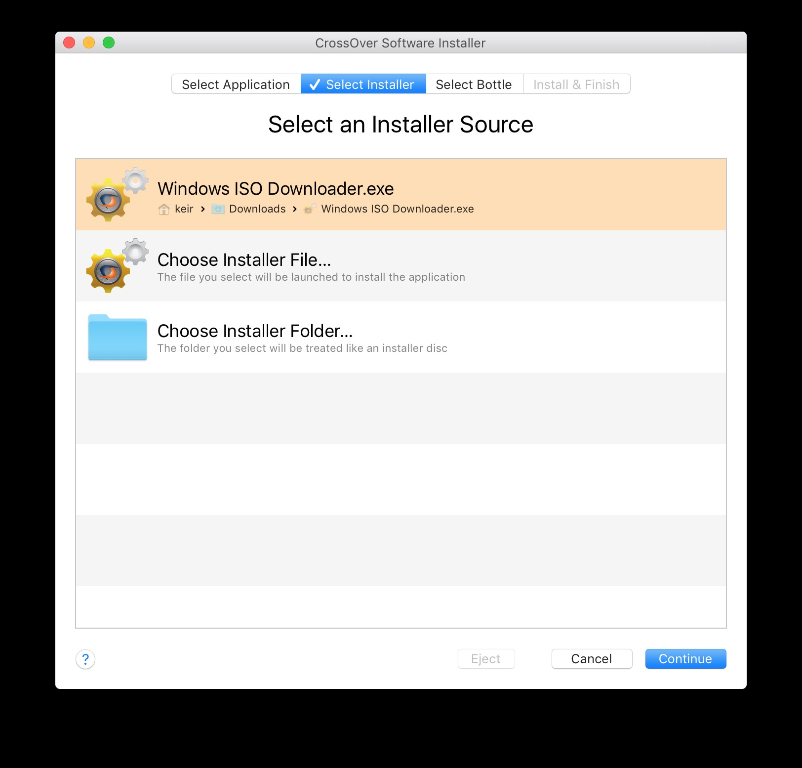The image size is (802, 768).
Task: Switch to the Select Application tab
Action: [x=236, y=85]
